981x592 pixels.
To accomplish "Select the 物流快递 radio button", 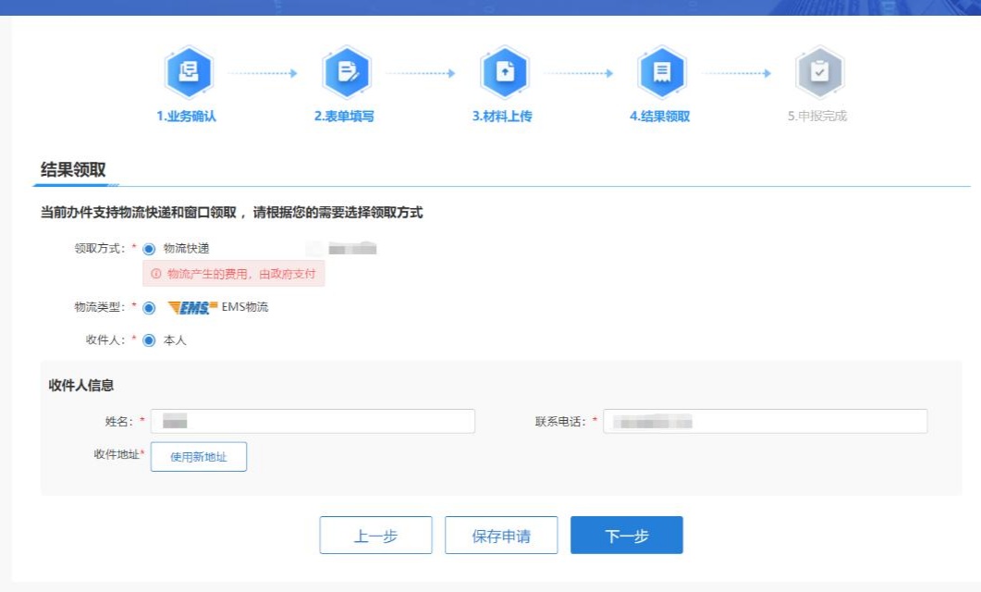I will point(149,249).
